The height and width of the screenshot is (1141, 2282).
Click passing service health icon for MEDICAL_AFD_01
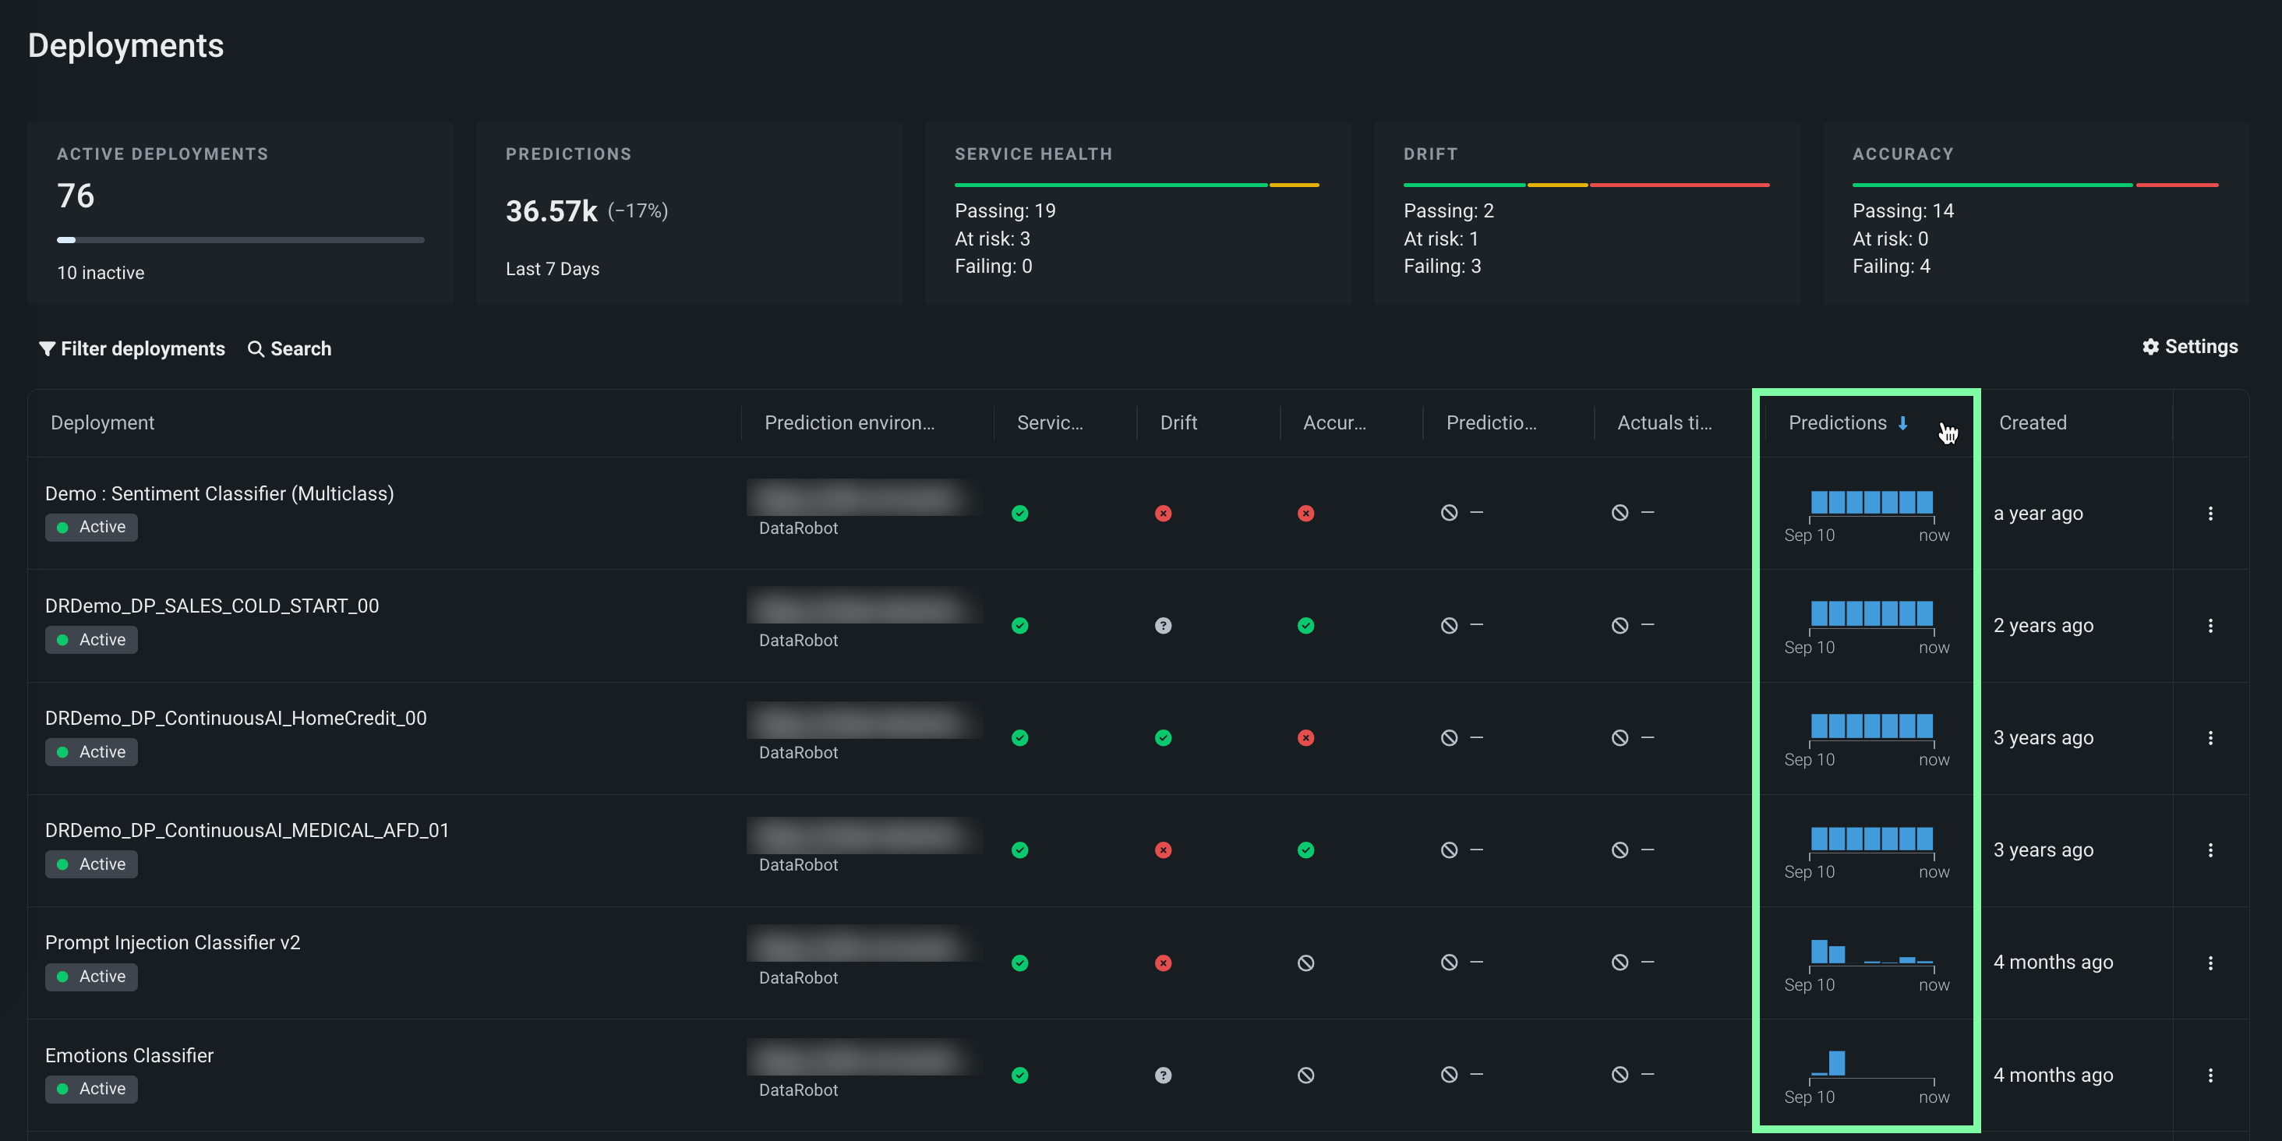click(x=1019, y=850)
